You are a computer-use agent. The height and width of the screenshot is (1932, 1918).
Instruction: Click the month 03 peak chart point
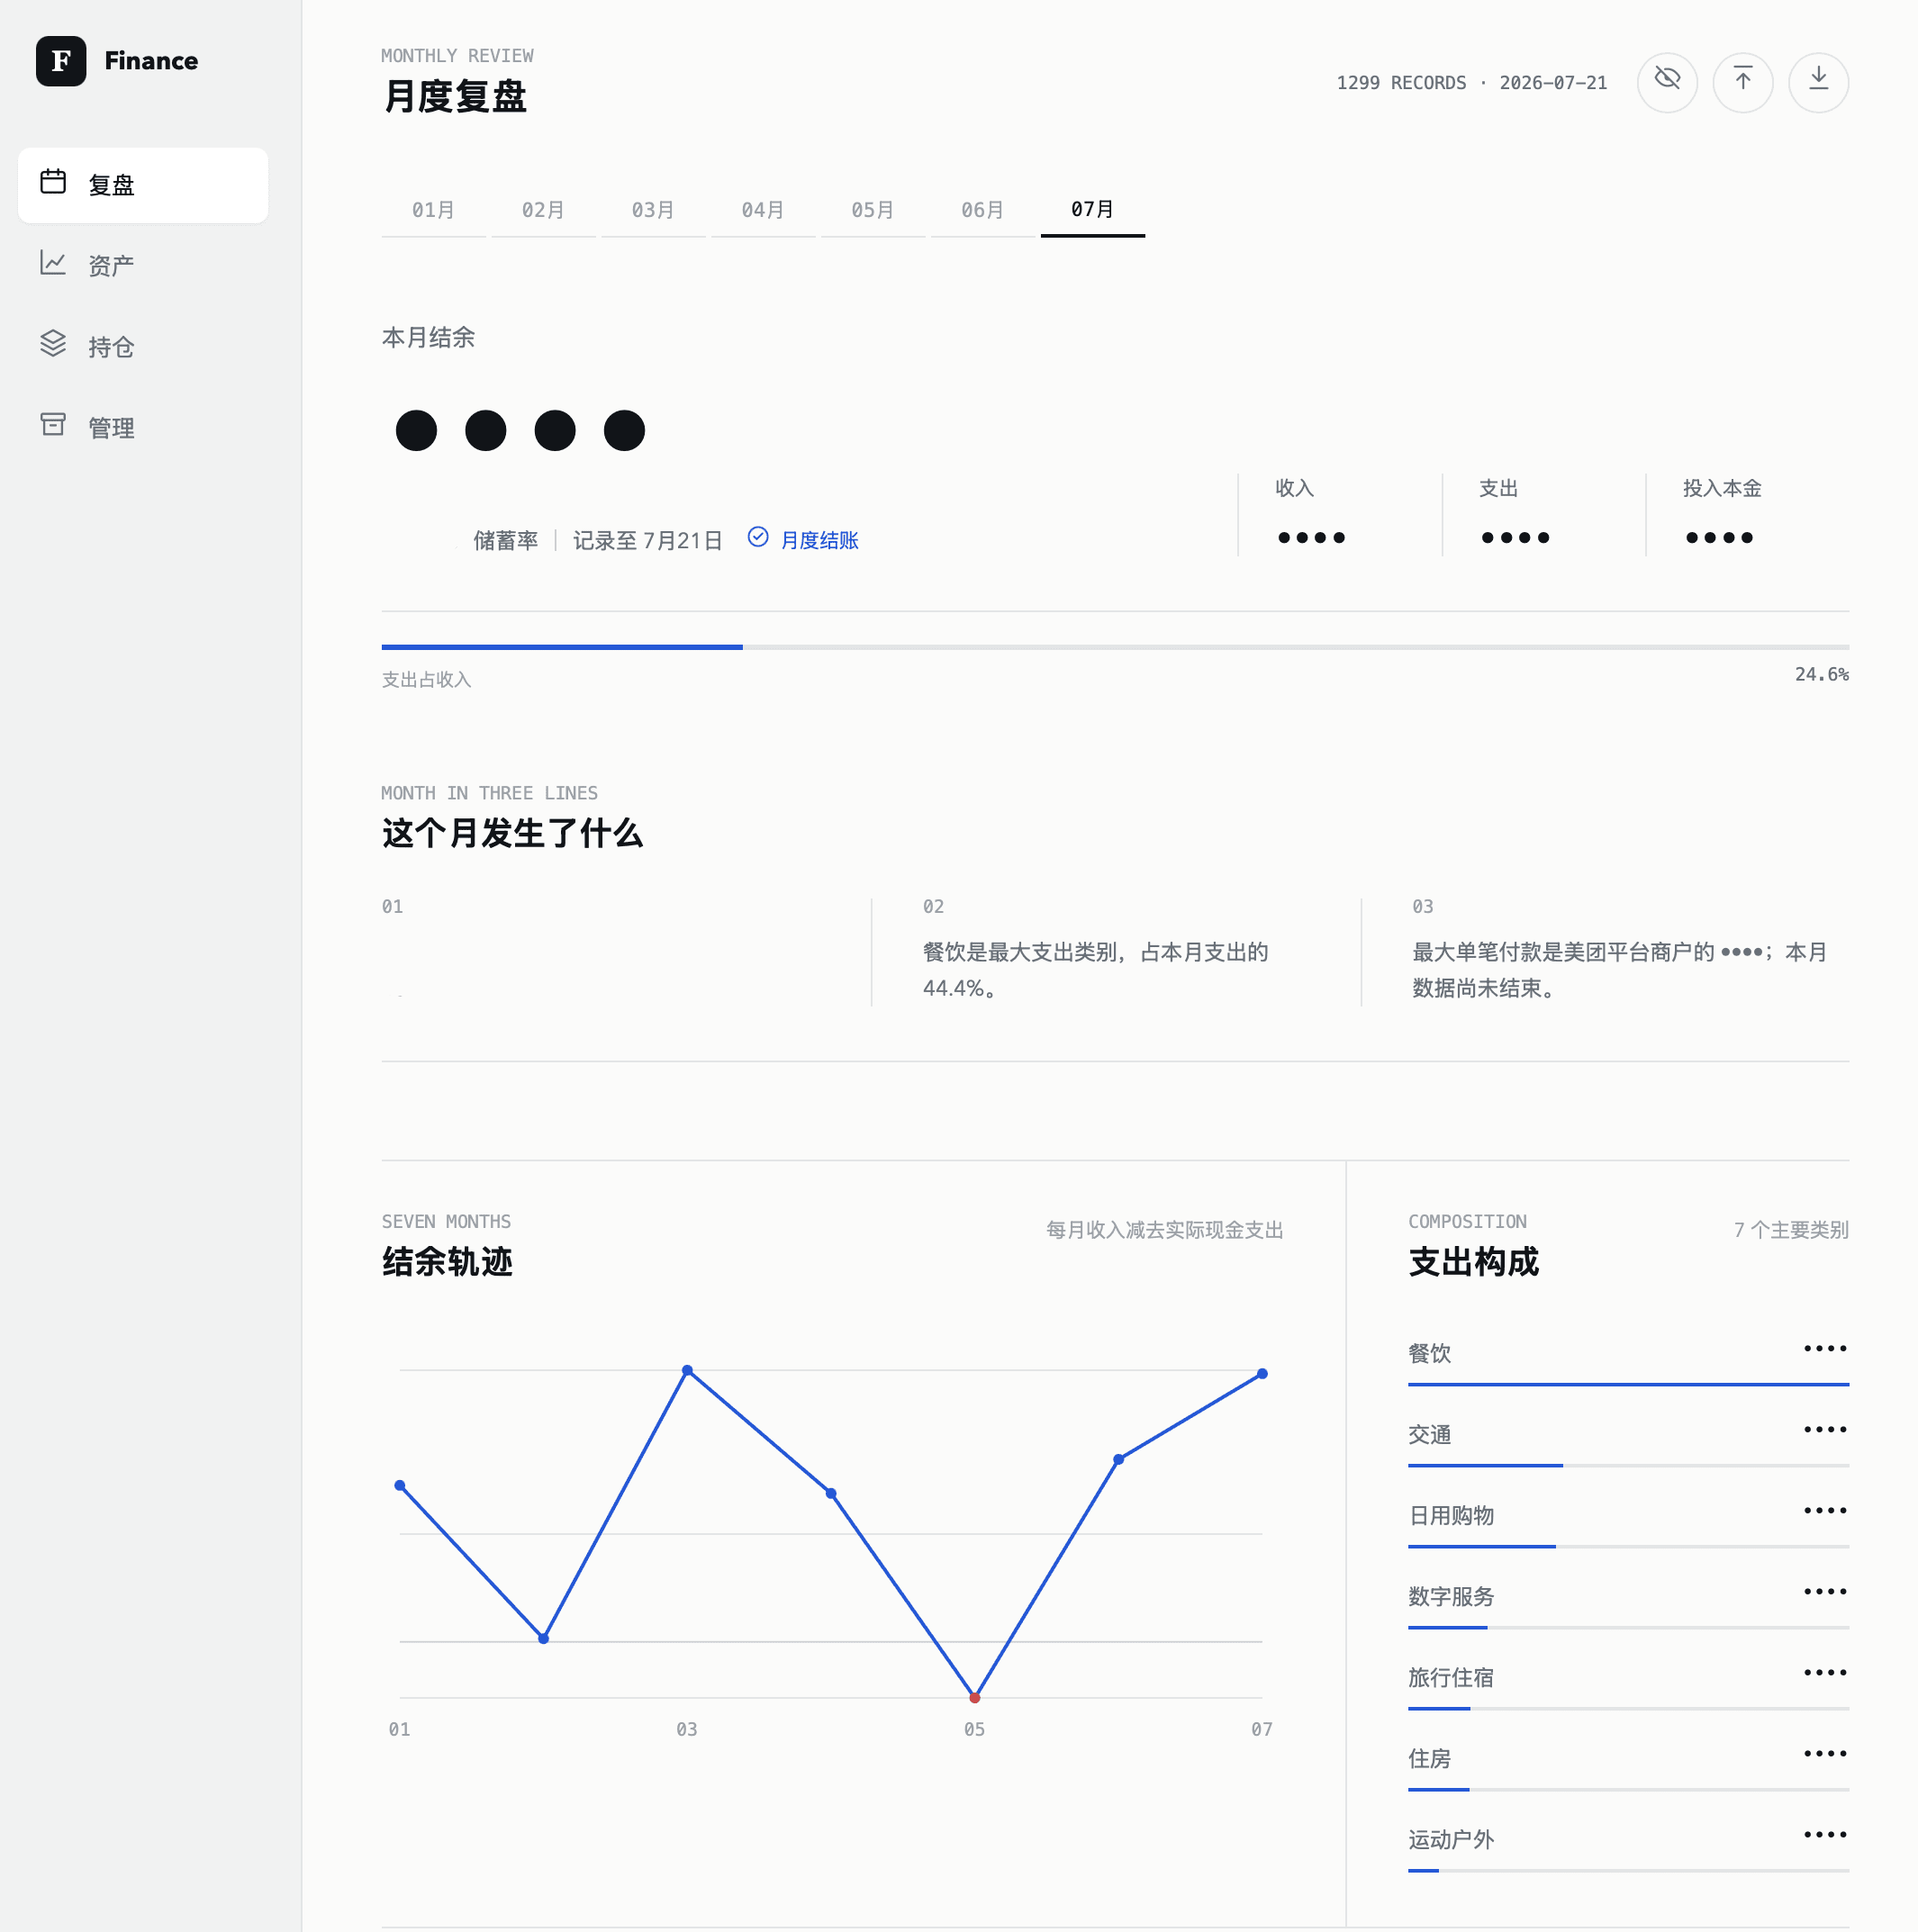coord(687,1370)
